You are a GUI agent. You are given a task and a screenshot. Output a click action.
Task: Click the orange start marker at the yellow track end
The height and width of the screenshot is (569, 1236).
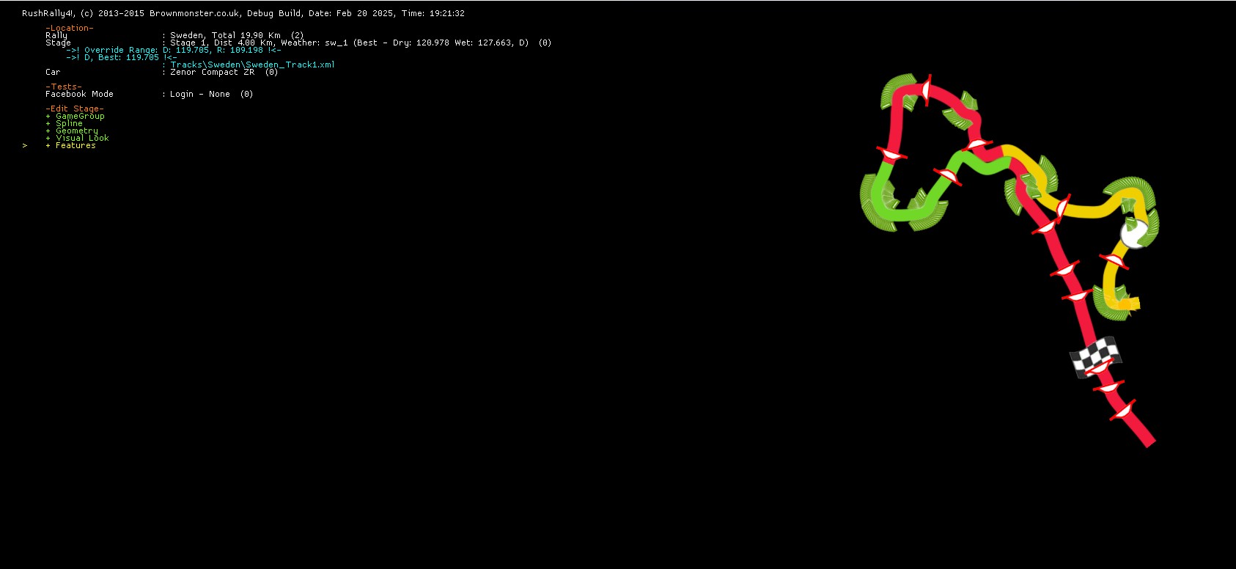tap(1126, 303)
